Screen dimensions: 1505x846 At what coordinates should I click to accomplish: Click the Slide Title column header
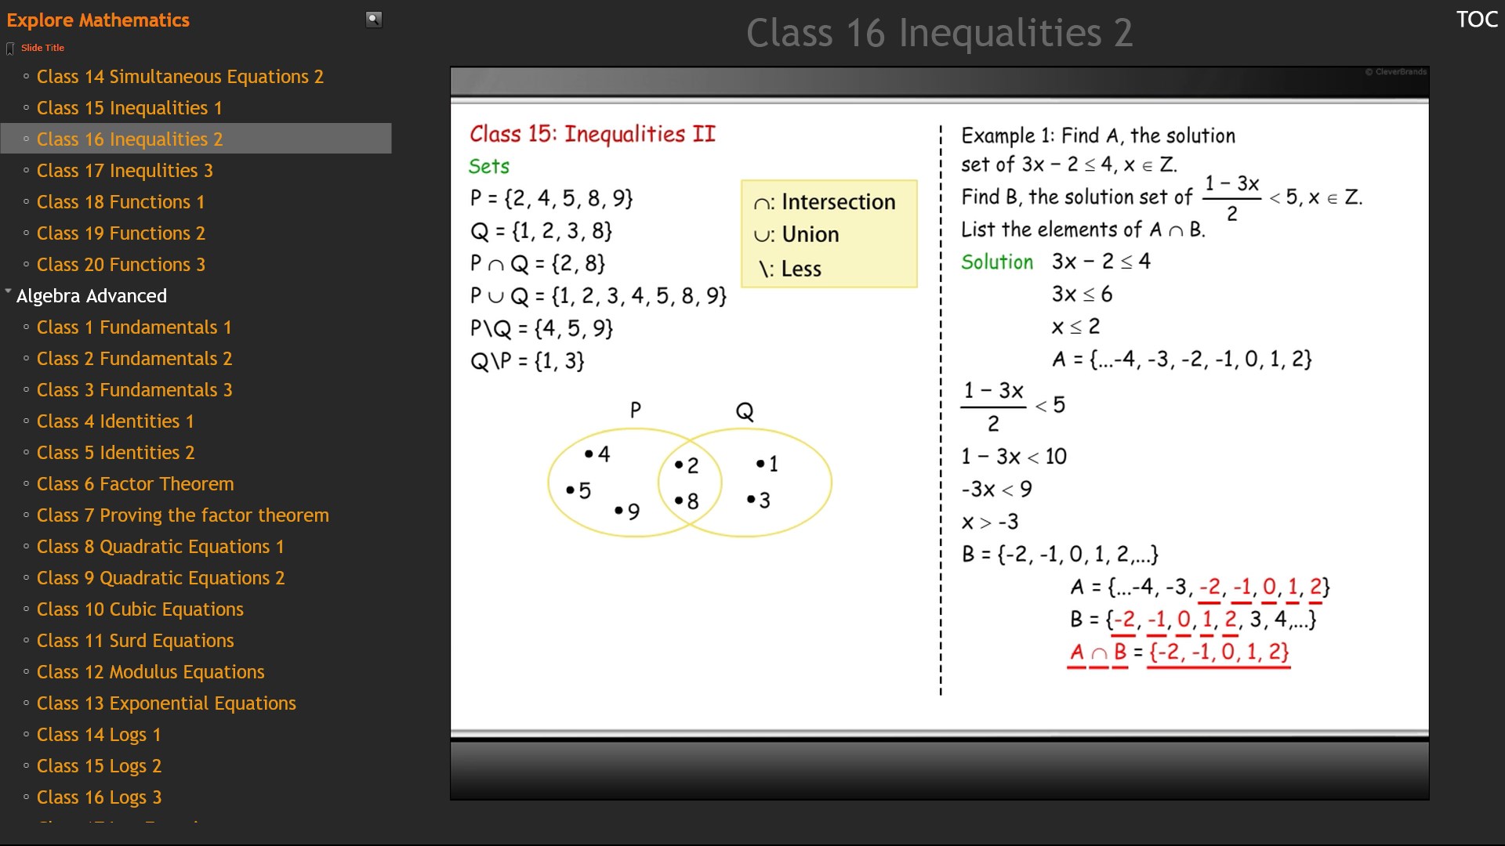(x=43, y=48)
